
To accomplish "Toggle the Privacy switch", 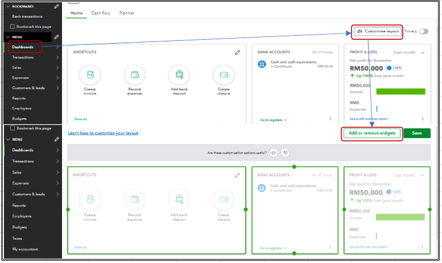I will 423,31.
